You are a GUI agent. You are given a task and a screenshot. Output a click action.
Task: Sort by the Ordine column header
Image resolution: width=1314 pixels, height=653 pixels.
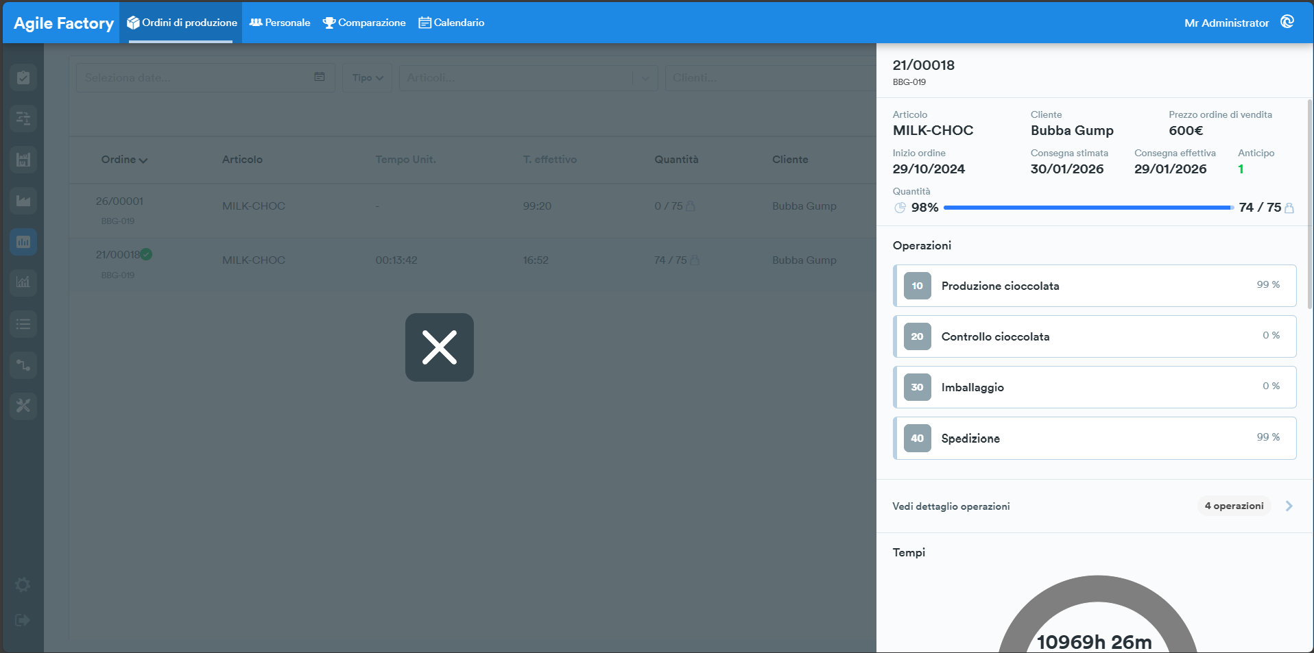click(x=124, y=160)
